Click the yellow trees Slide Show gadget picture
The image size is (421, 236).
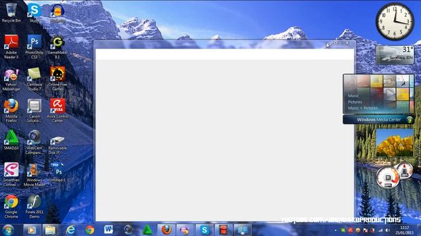point(395,143)
